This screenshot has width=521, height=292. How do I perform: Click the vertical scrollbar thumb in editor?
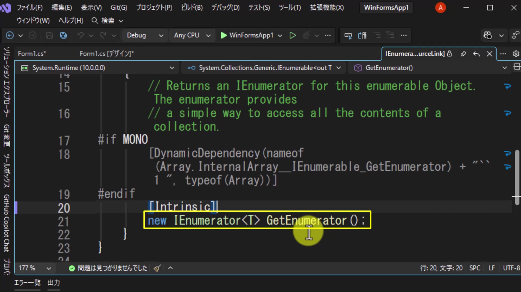click(517, 177)
